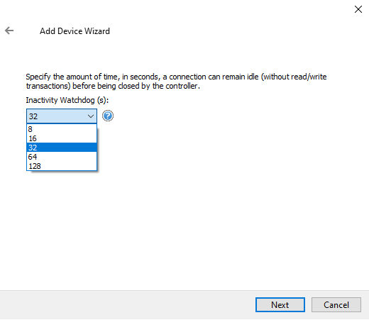Click the line starting with 'transactions) before being'
The height and width of the screenshot is (320, 369).
[113, 86]
